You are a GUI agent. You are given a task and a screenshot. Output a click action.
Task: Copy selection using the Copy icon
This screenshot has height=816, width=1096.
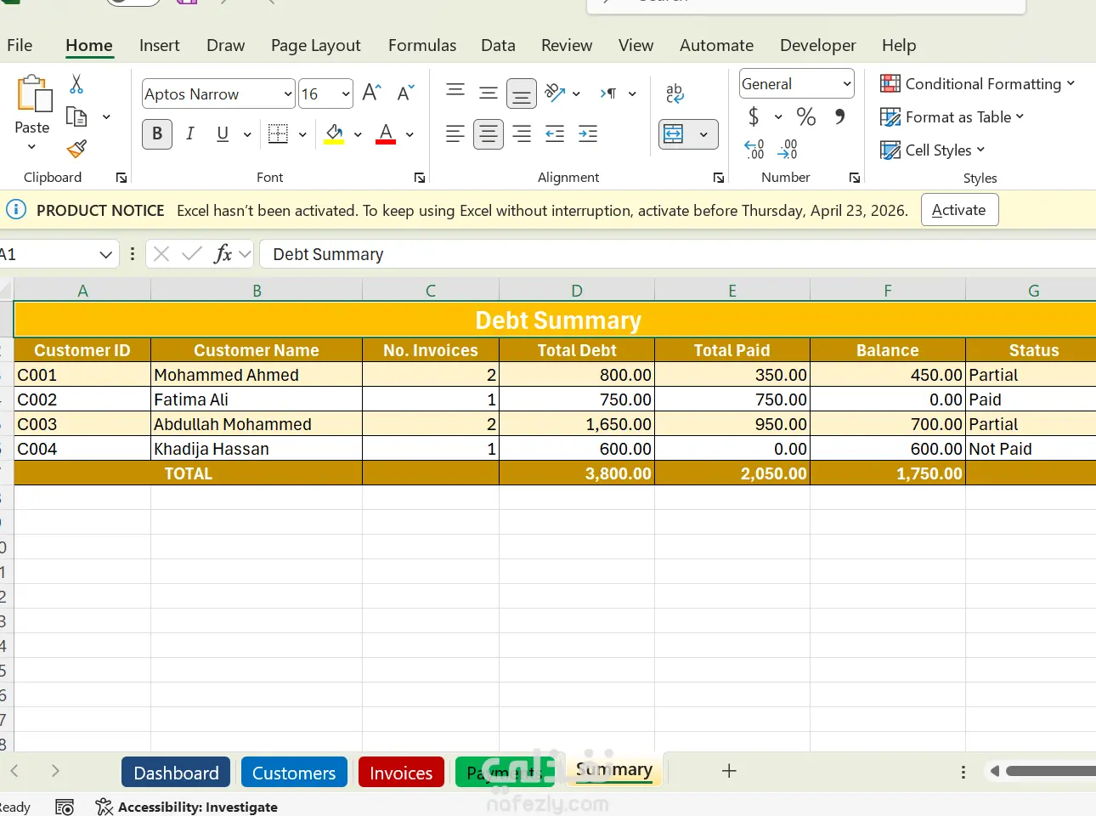(76, 116)
